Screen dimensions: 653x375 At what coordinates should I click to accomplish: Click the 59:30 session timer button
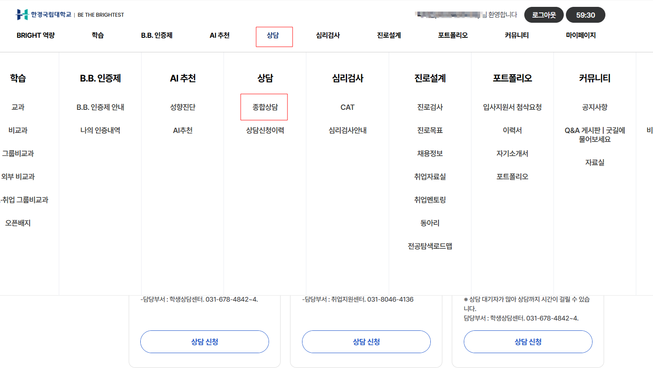point(585,15)
